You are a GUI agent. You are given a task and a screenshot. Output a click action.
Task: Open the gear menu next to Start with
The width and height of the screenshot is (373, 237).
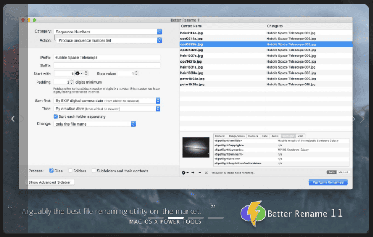79,74
